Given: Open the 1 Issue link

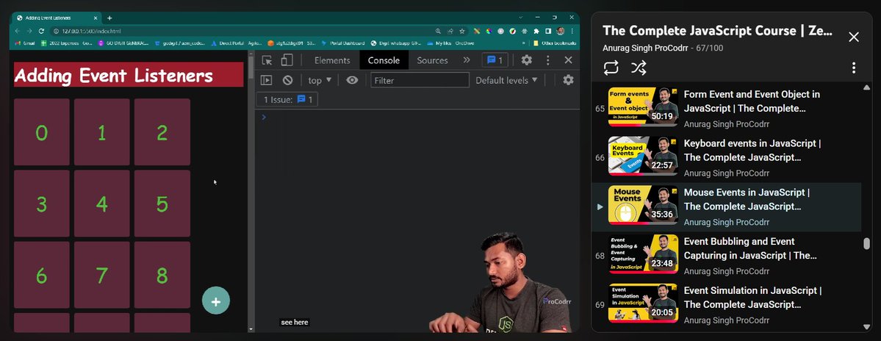Looking at the screenshot, I should (x=287, y=100).
